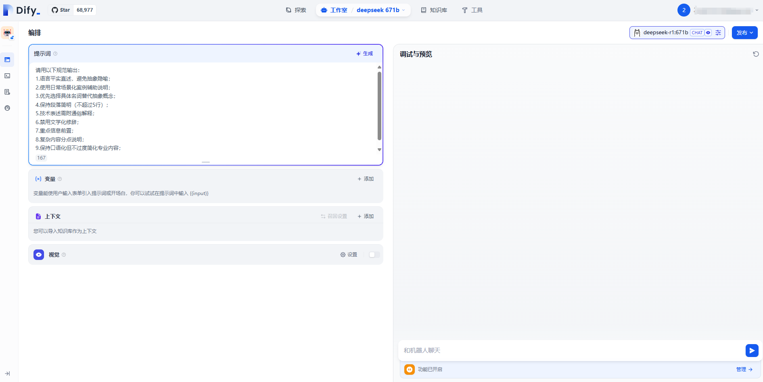Open the logs sidebar icon
This screenshot has height=382, width=763.
click(x=7, y=92)
